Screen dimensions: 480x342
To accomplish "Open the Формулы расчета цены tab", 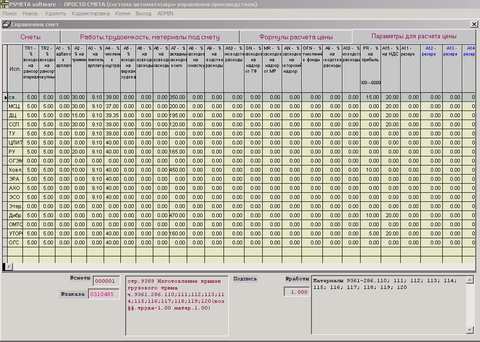I will pyautogui.click(x=296, y=37).
